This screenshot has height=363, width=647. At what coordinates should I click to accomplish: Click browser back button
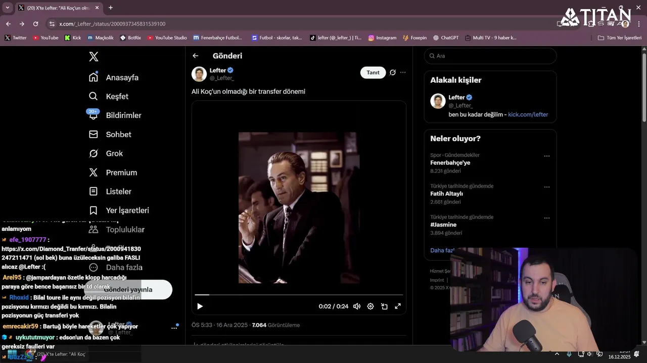click(8, 24)
